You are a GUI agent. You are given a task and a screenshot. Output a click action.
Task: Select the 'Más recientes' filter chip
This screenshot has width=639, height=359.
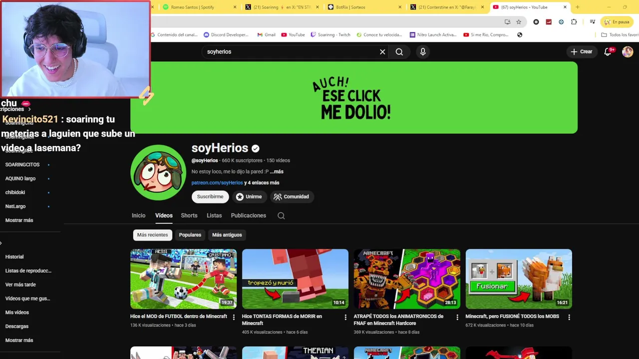153,235
